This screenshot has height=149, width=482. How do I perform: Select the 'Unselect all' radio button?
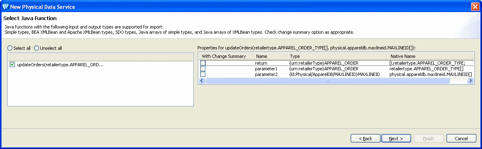point(36,48)
